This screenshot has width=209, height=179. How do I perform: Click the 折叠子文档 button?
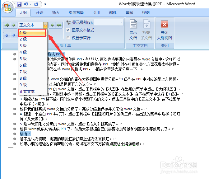pyautogui.click(x=146, y=30)
